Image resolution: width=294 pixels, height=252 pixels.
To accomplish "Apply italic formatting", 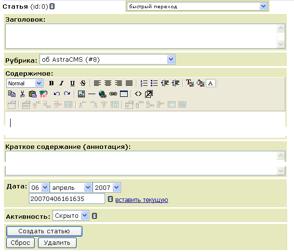I will [x=62, y=83].
